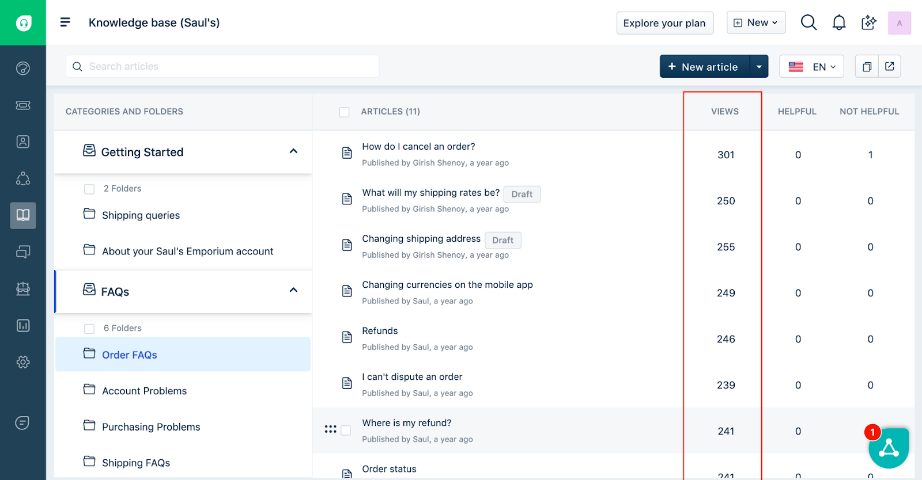Click the notifications bell icon

coord(839,23)
